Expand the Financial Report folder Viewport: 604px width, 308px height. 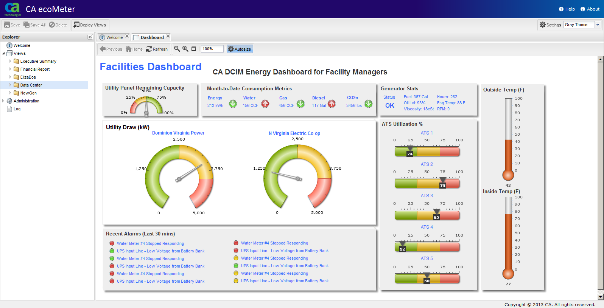[10, 69]
